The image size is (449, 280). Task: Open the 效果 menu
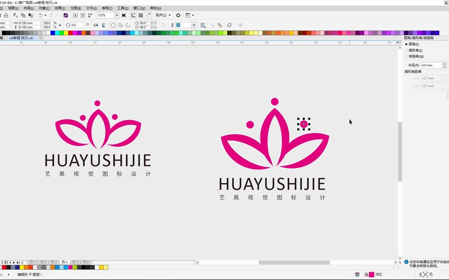(x=60, y=8)
